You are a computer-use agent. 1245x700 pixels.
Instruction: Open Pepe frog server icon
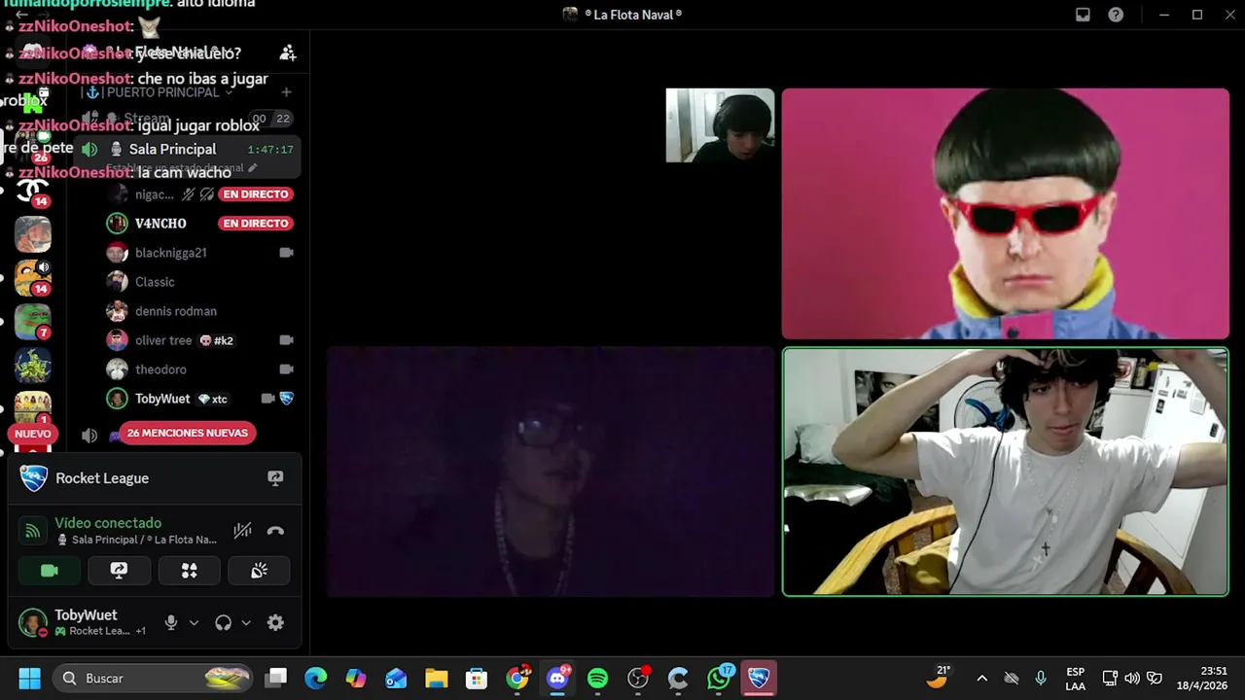(32, 322)
